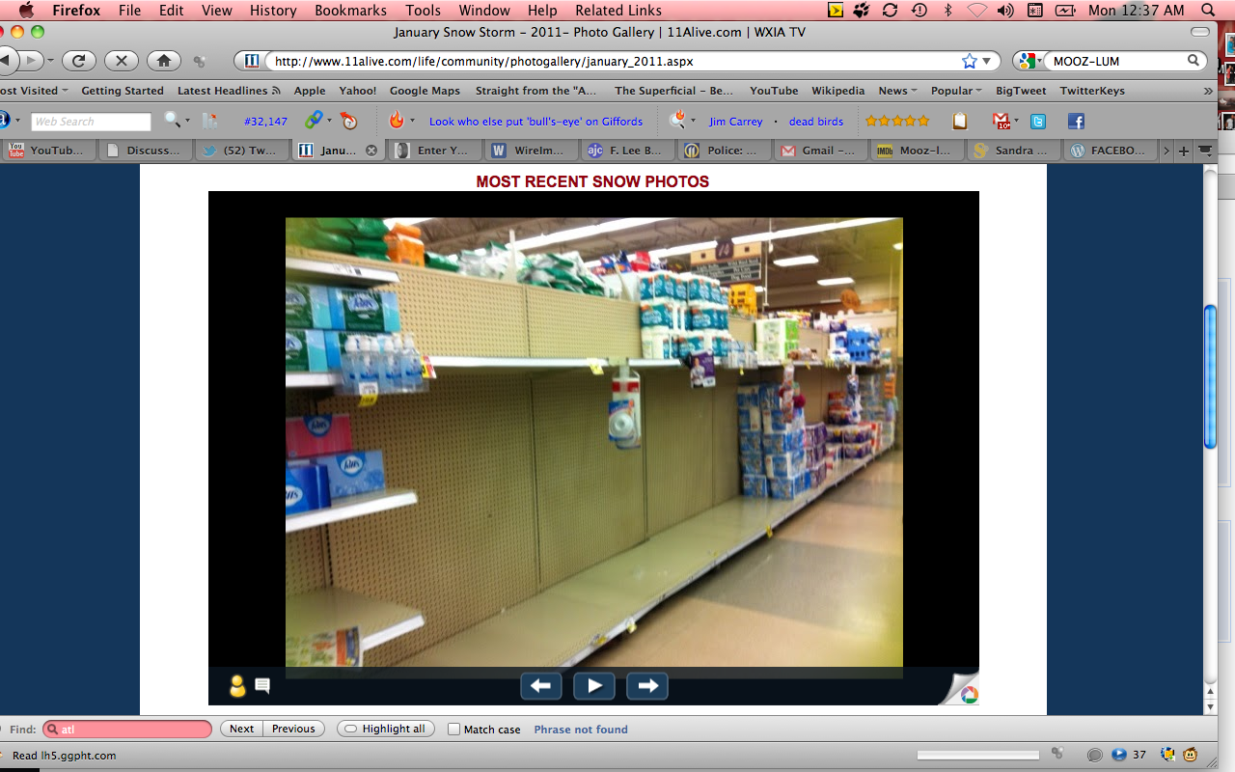Expand the News bookmarks folder
The height and width of the screenshot is (772, 1235).
[897, 91]
